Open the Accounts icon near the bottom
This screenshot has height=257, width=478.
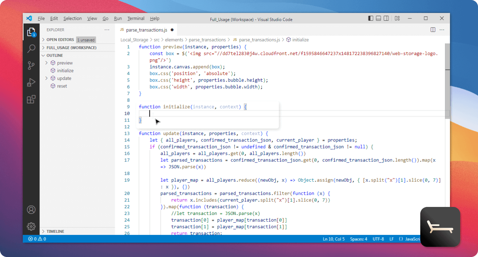[31, 210]
